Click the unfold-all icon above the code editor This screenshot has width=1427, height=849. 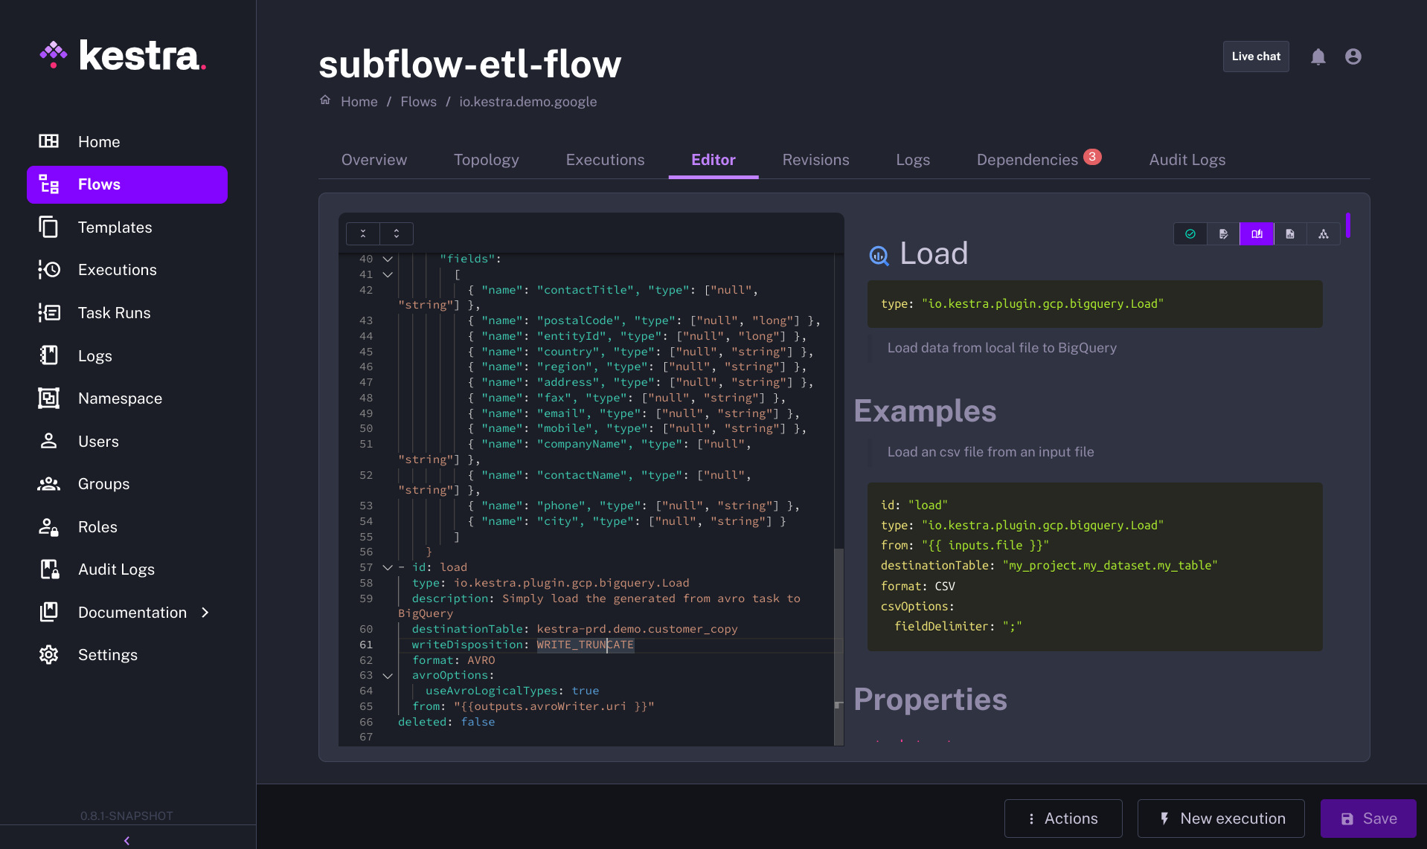(x=397, y=233)
